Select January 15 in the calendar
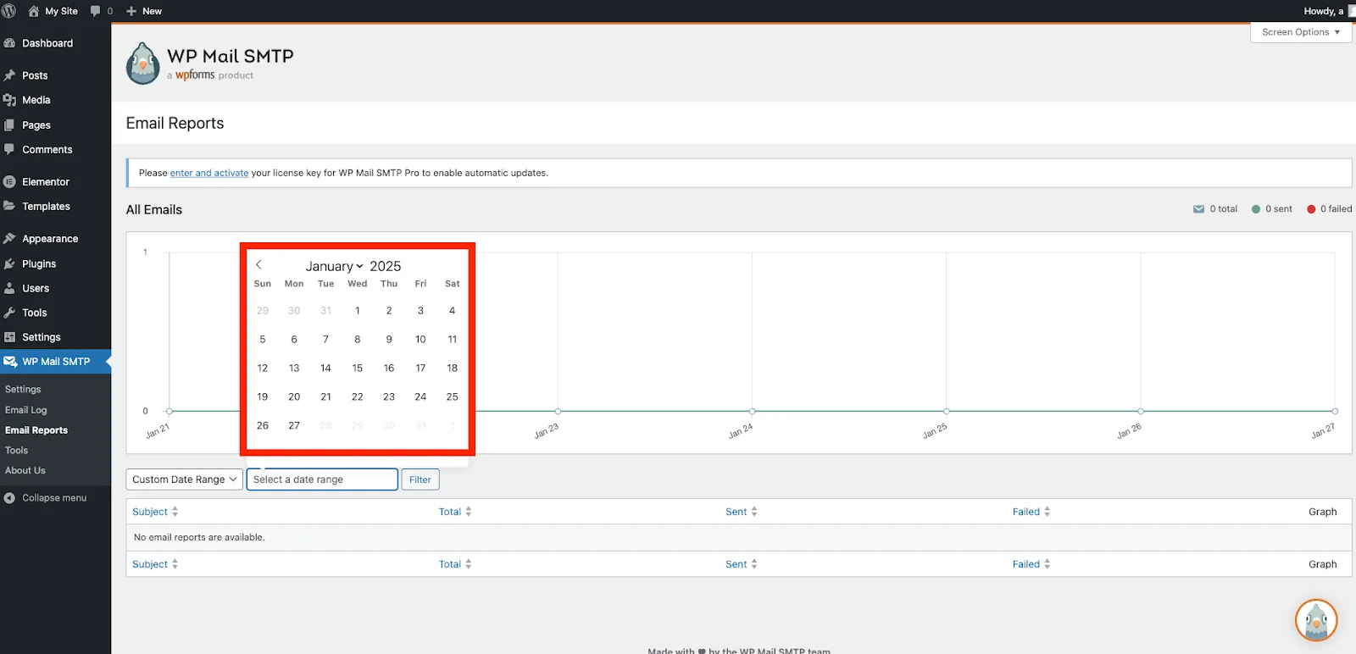The height and width of the screenshot is (654, 1356). pos(357,369)
